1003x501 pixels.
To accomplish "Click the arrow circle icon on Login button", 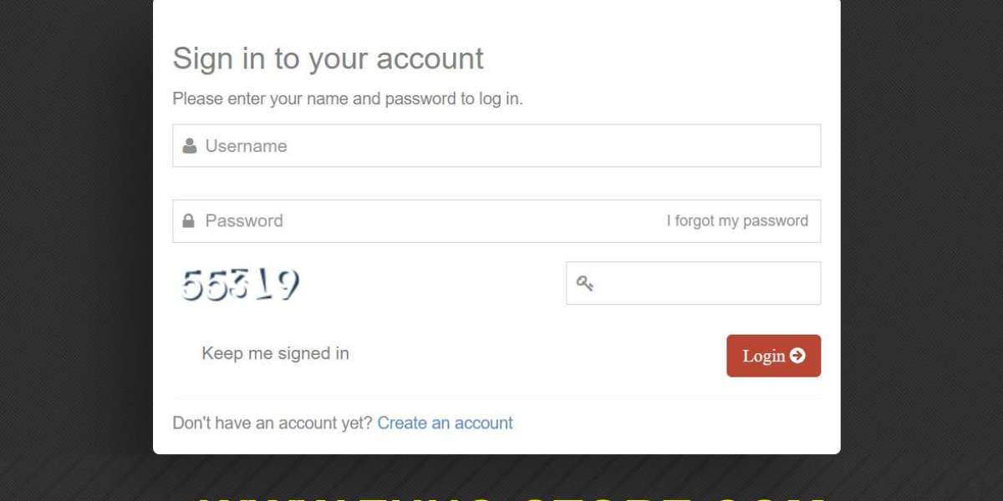I will (797, 356).
